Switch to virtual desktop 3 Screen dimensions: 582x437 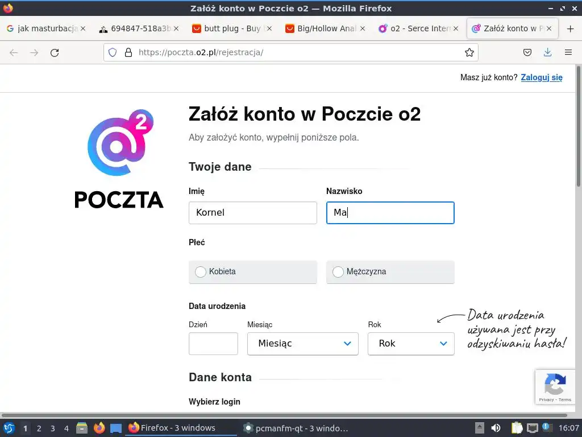pos(53,428)
